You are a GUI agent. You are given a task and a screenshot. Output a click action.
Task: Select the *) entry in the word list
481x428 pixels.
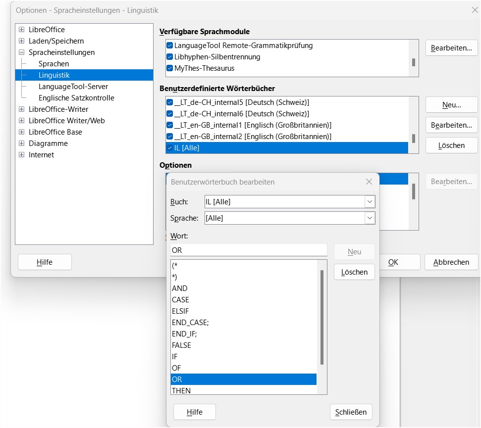[244, 277]
